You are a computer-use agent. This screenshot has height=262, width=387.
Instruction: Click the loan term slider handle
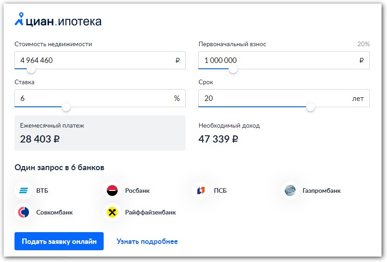click(311, 107)
